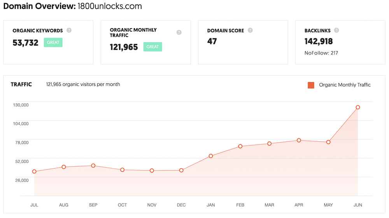Click the help icon beside Backlinks
Viewport: 389px width, 218px height.
click(x=336, y=30)
